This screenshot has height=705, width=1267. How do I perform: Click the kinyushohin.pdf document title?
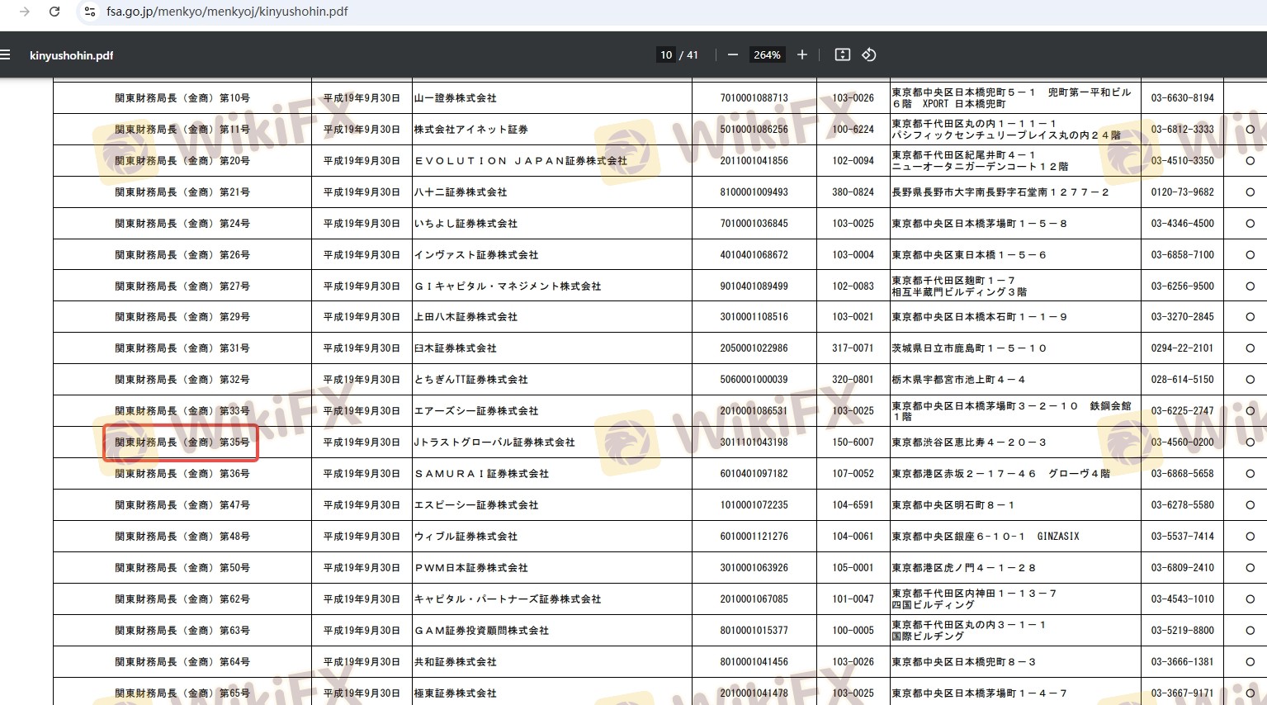(71, 55)
